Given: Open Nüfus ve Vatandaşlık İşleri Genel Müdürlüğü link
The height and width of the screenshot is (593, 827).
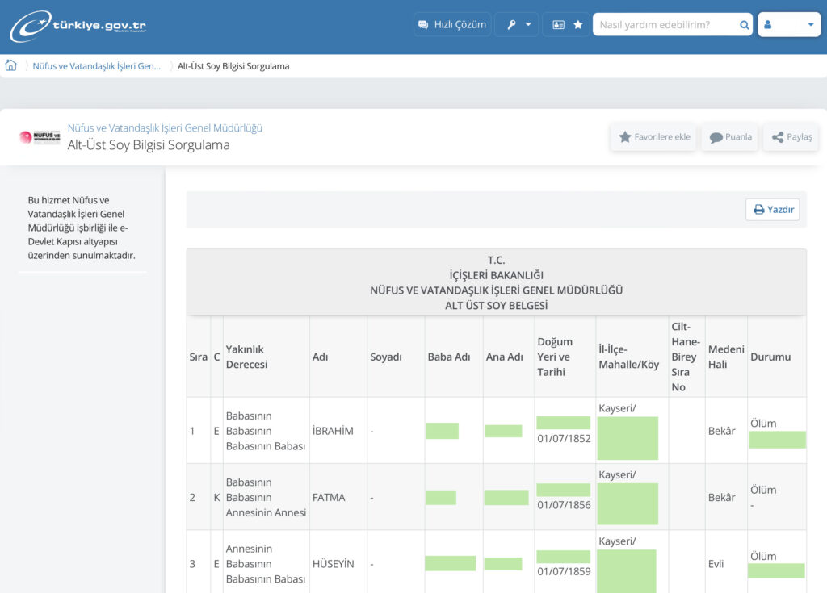Looking at the screenshot, I should [165, 128].
